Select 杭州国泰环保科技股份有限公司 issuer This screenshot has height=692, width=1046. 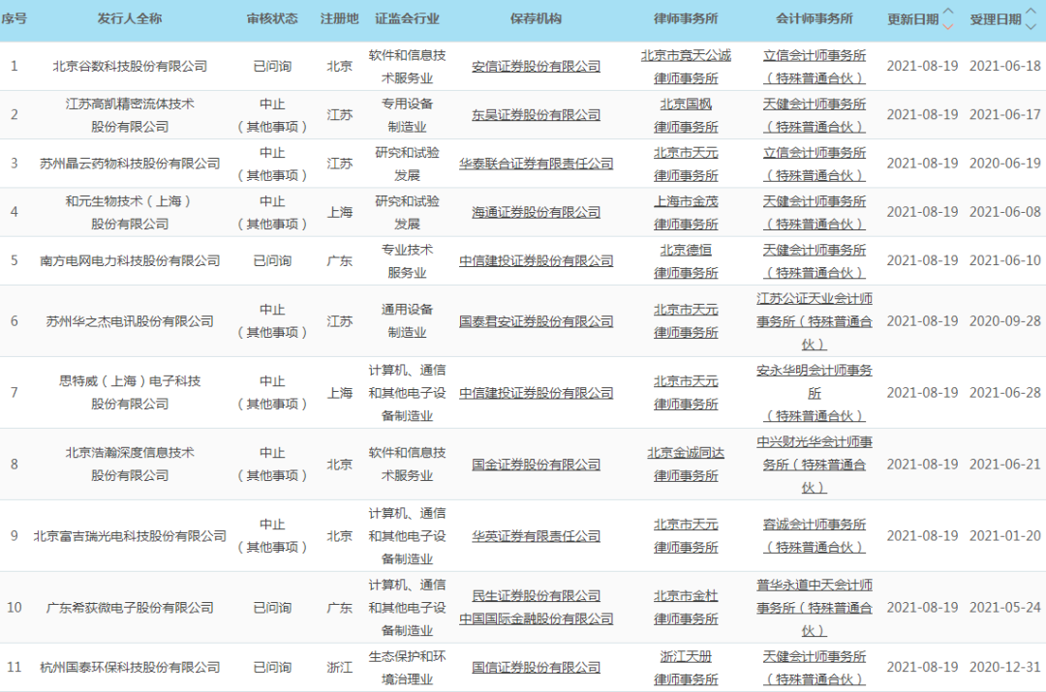tap(130, 668)
